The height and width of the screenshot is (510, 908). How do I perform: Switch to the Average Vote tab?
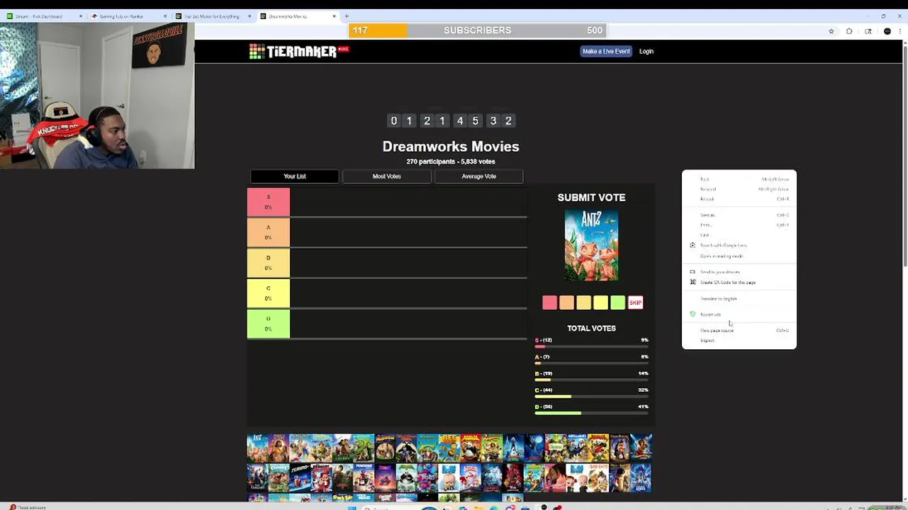(479, 176)
